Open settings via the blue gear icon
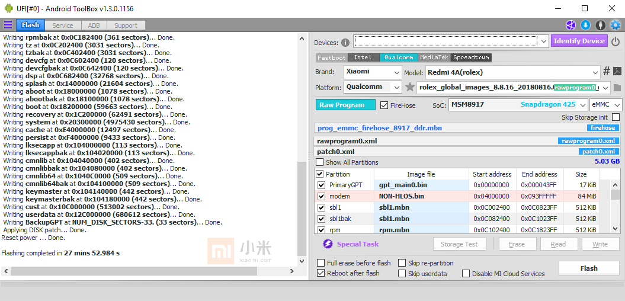625x301 pixels. pos(616,25)
